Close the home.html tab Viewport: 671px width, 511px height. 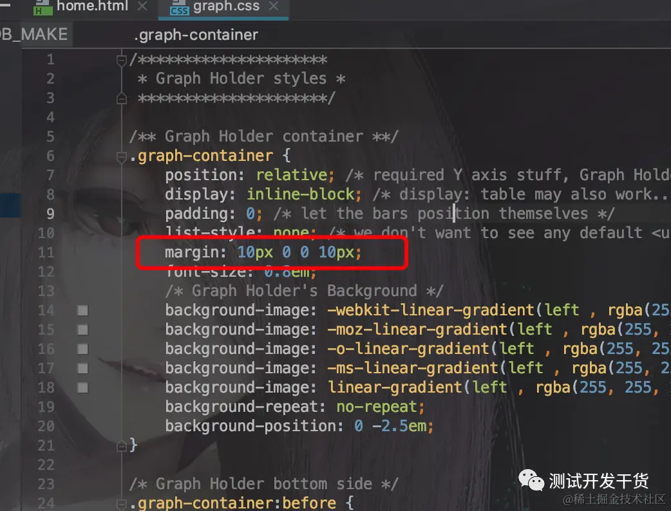(142, 6)
